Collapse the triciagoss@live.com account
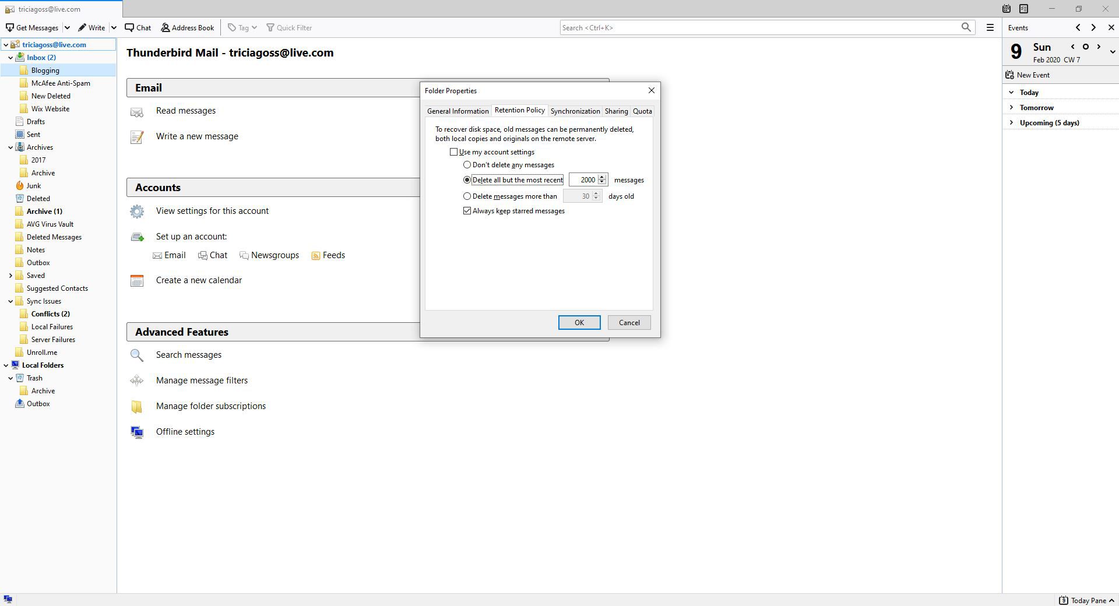This screenshot has width=1119, height=606. pos(6,44)
